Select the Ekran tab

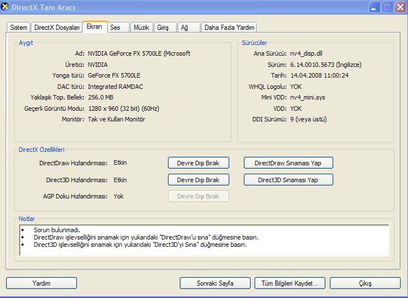(94, 27)
